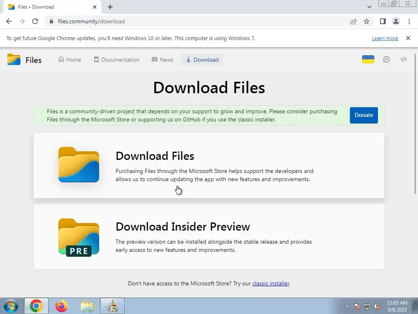
Task: Open the Download Insider Preview card
Action: coord(209,237)
